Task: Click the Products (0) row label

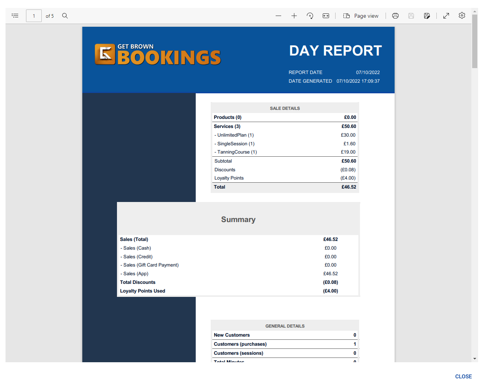Action: click(x=228, y=117)
